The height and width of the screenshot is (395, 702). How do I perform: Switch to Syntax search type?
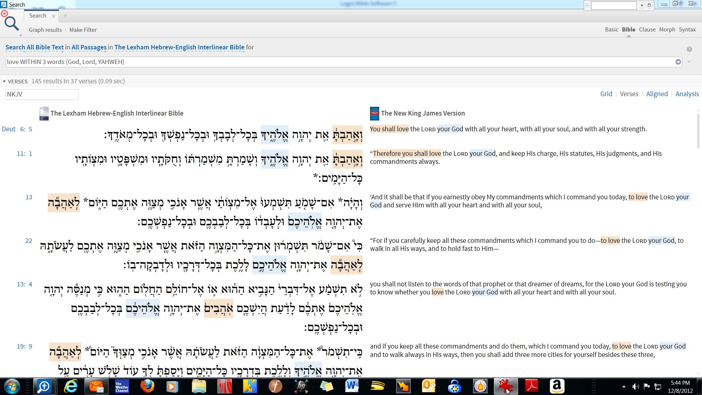coord(687,30)
